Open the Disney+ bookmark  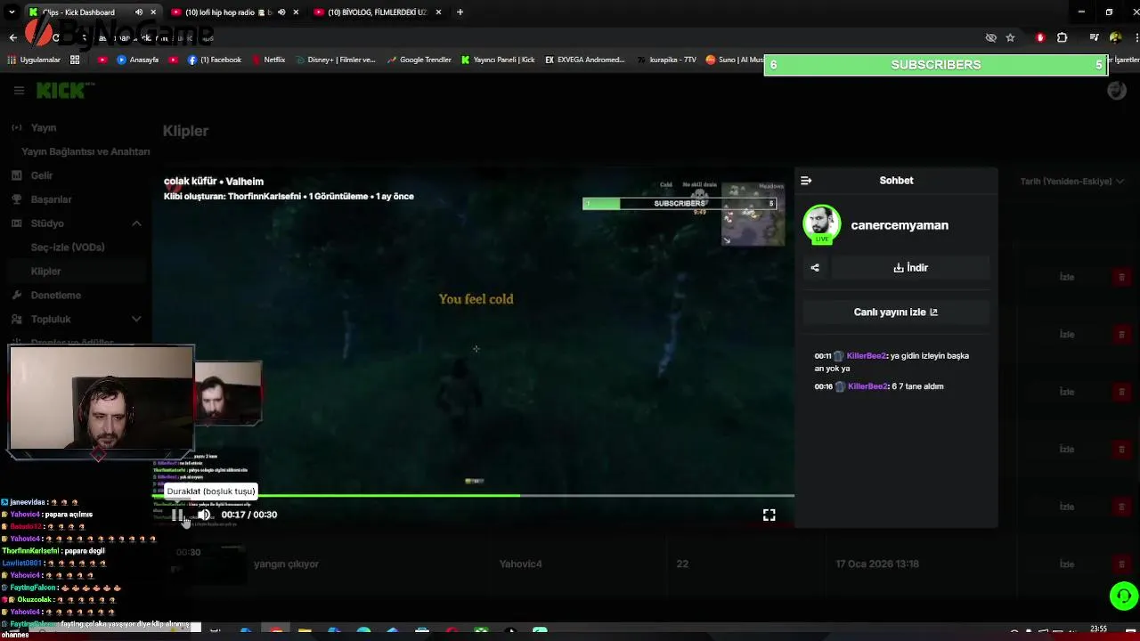[338, 60]
